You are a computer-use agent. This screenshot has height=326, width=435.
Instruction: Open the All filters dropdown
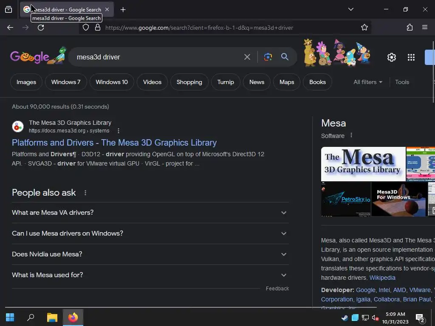pyautogui.click(x=368, y=82)
